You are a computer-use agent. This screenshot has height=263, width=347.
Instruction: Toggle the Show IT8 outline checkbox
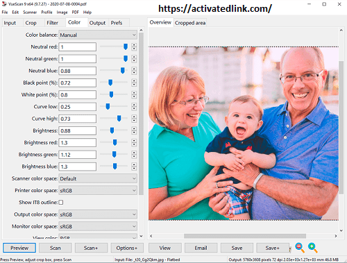tap(61, 203)
